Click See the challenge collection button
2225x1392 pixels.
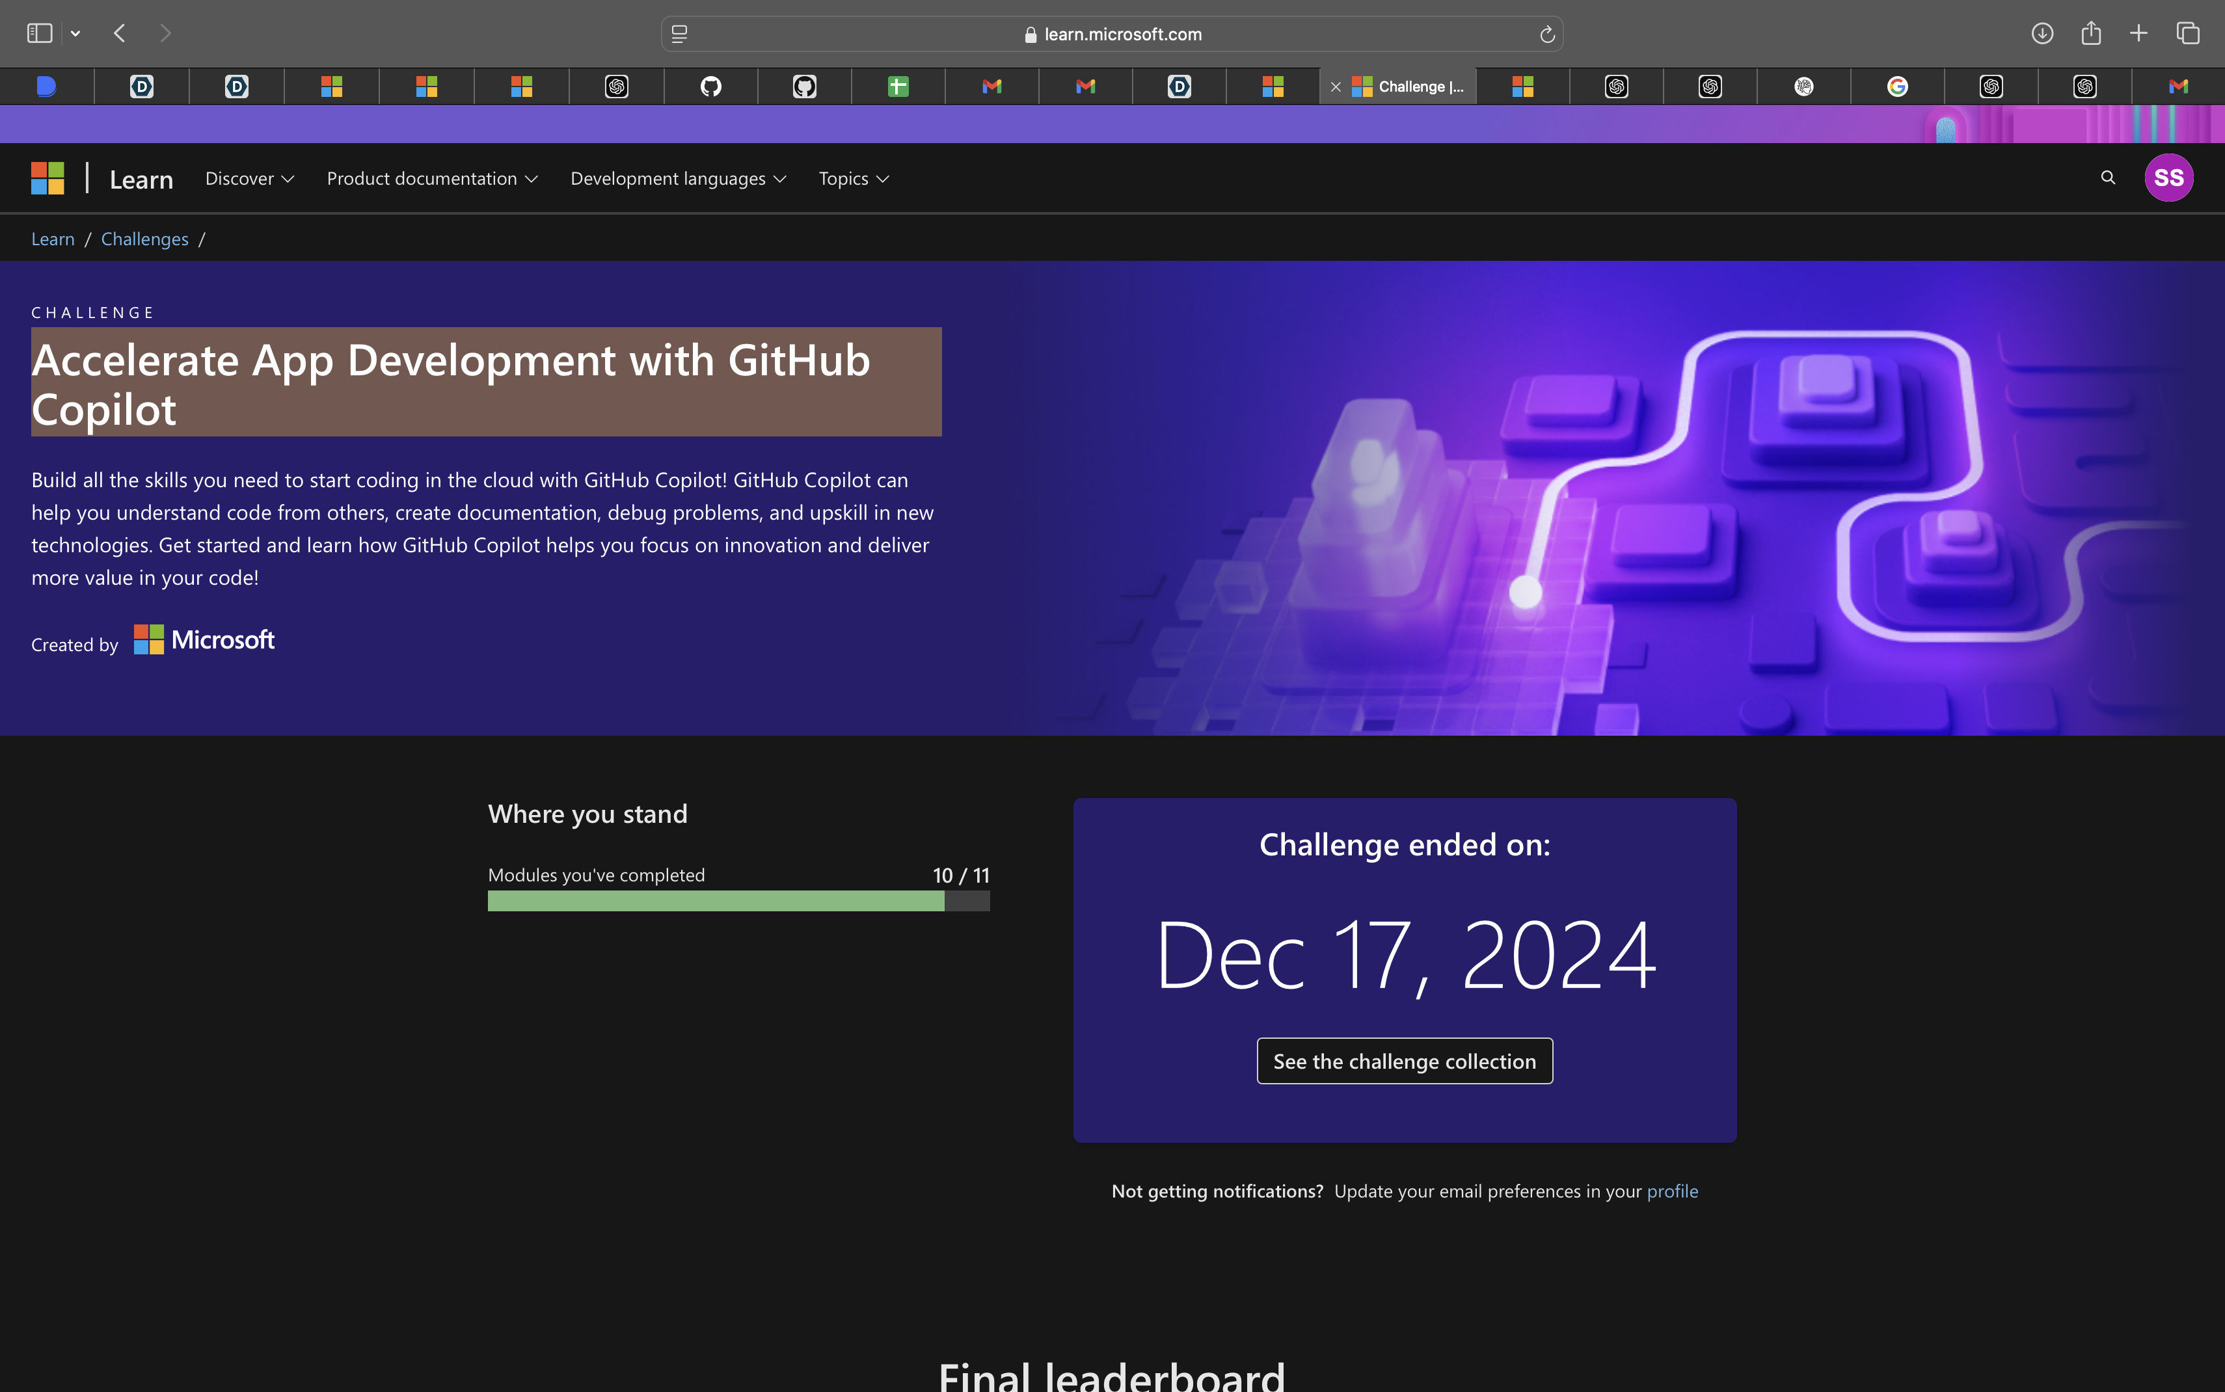[1405, 1062]
